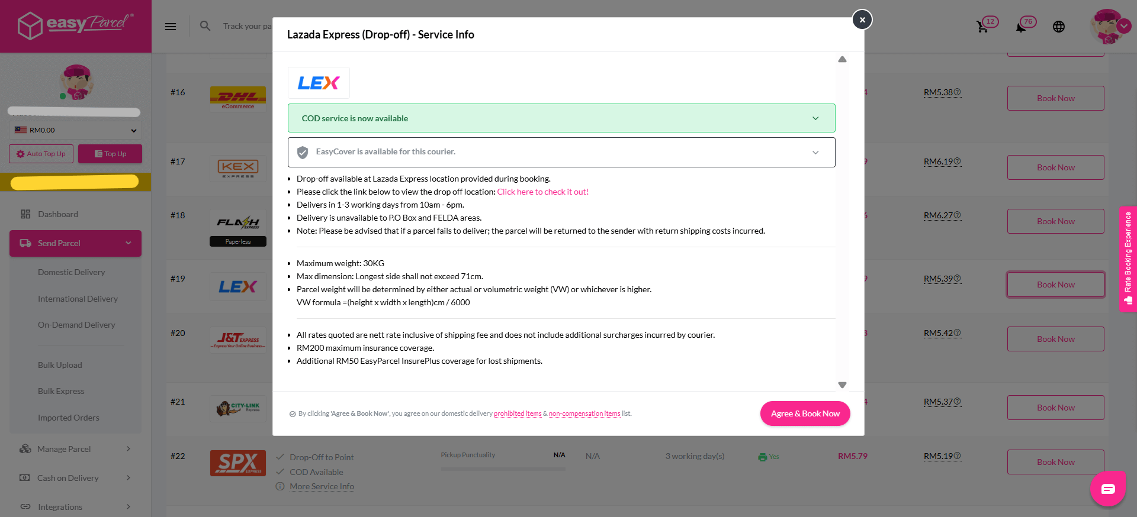This screenshot has width=1137, height=517.
Task: Expand the Manage Parcel menu
Action: click(x=75, y=449)
